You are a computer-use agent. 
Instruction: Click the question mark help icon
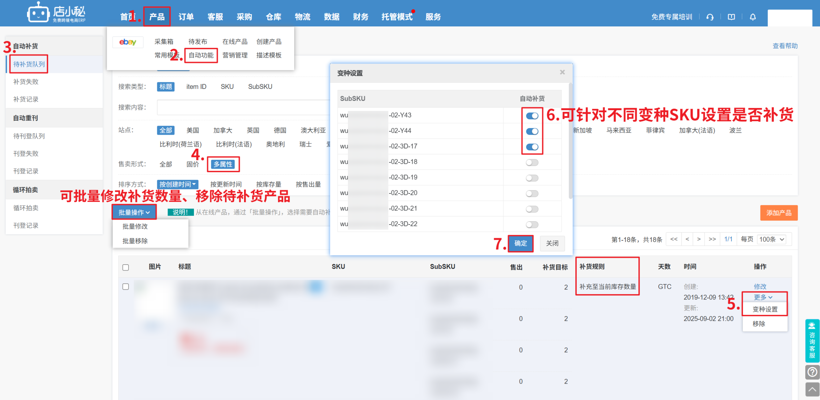click(812, 372)
